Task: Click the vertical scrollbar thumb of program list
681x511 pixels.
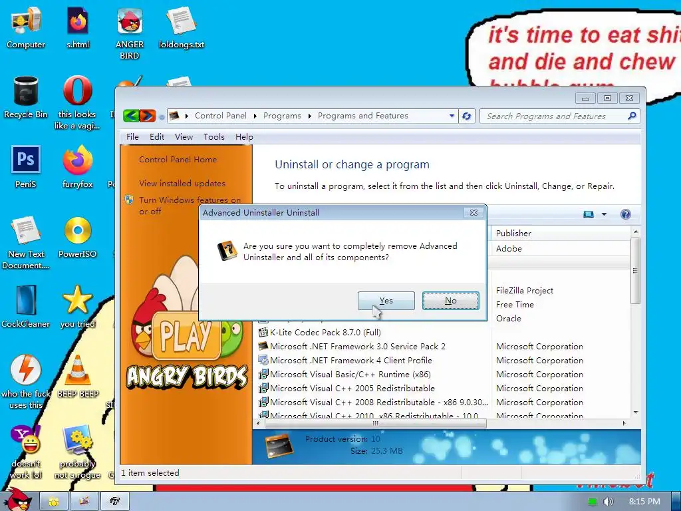Action: pyautogui.click(x=635, y=271)
